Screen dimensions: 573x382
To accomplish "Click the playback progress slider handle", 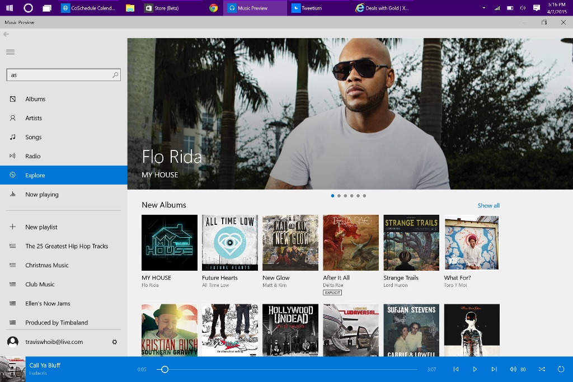I will (x=165, y=369).
